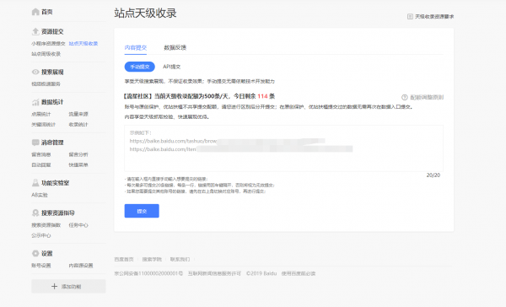Viewport: 506px width, 307px height.
Task: Select the API提交 option
Action: pos(172,67)
